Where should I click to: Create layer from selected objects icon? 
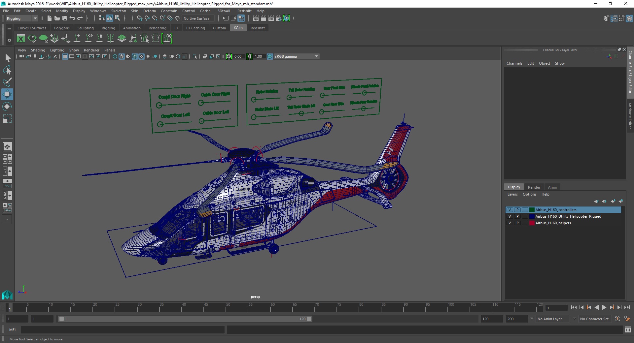point(620,201)
